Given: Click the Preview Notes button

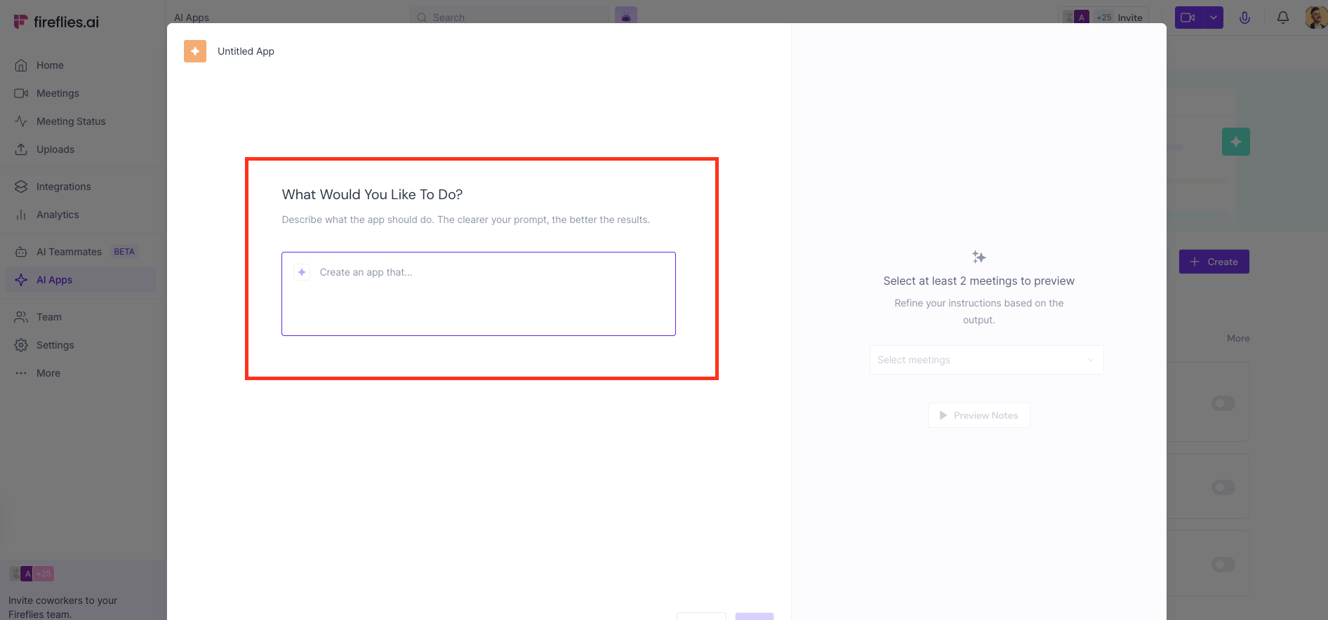Looking at the screenshot, I should tap(978, 415).
